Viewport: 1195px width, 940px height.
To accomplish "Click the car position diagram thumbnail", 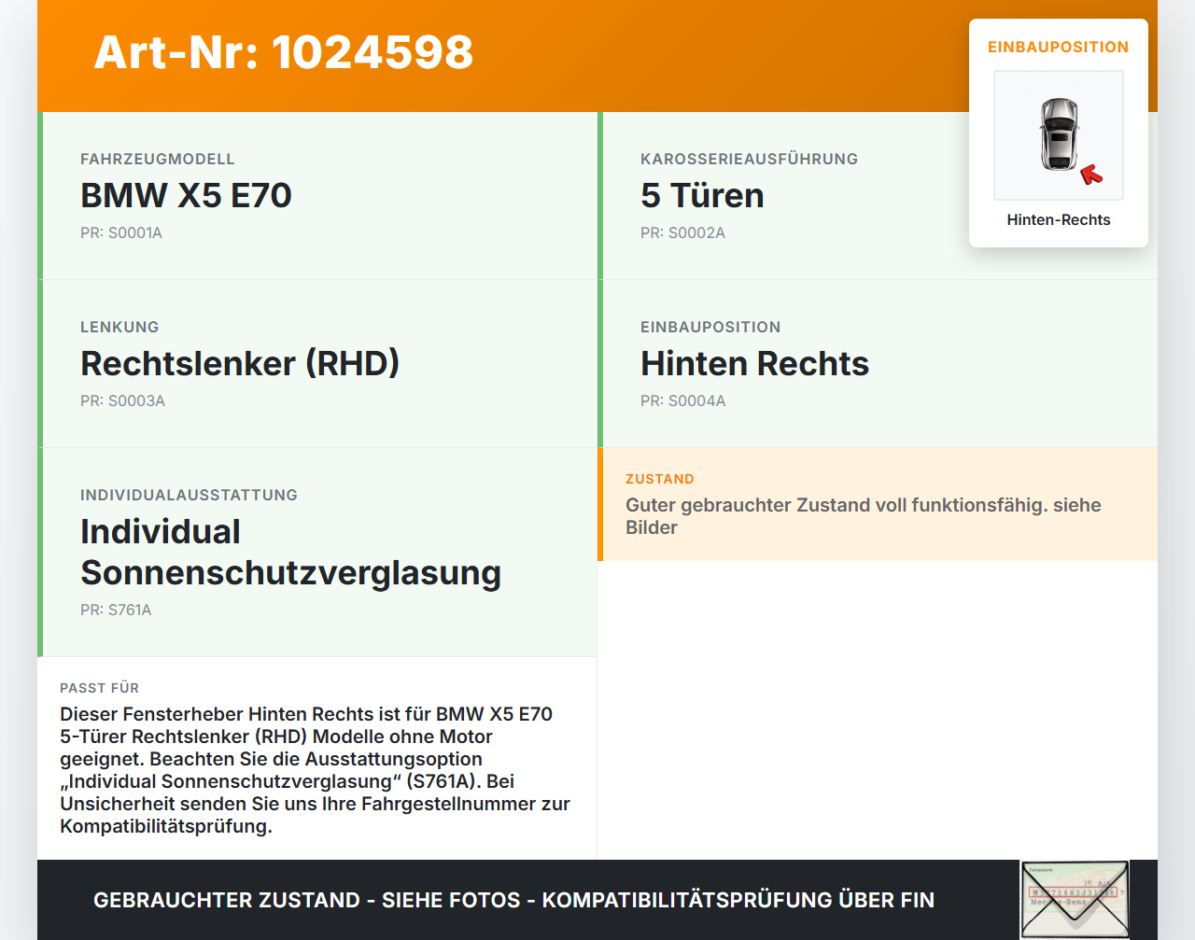I will coord(1059,135).
